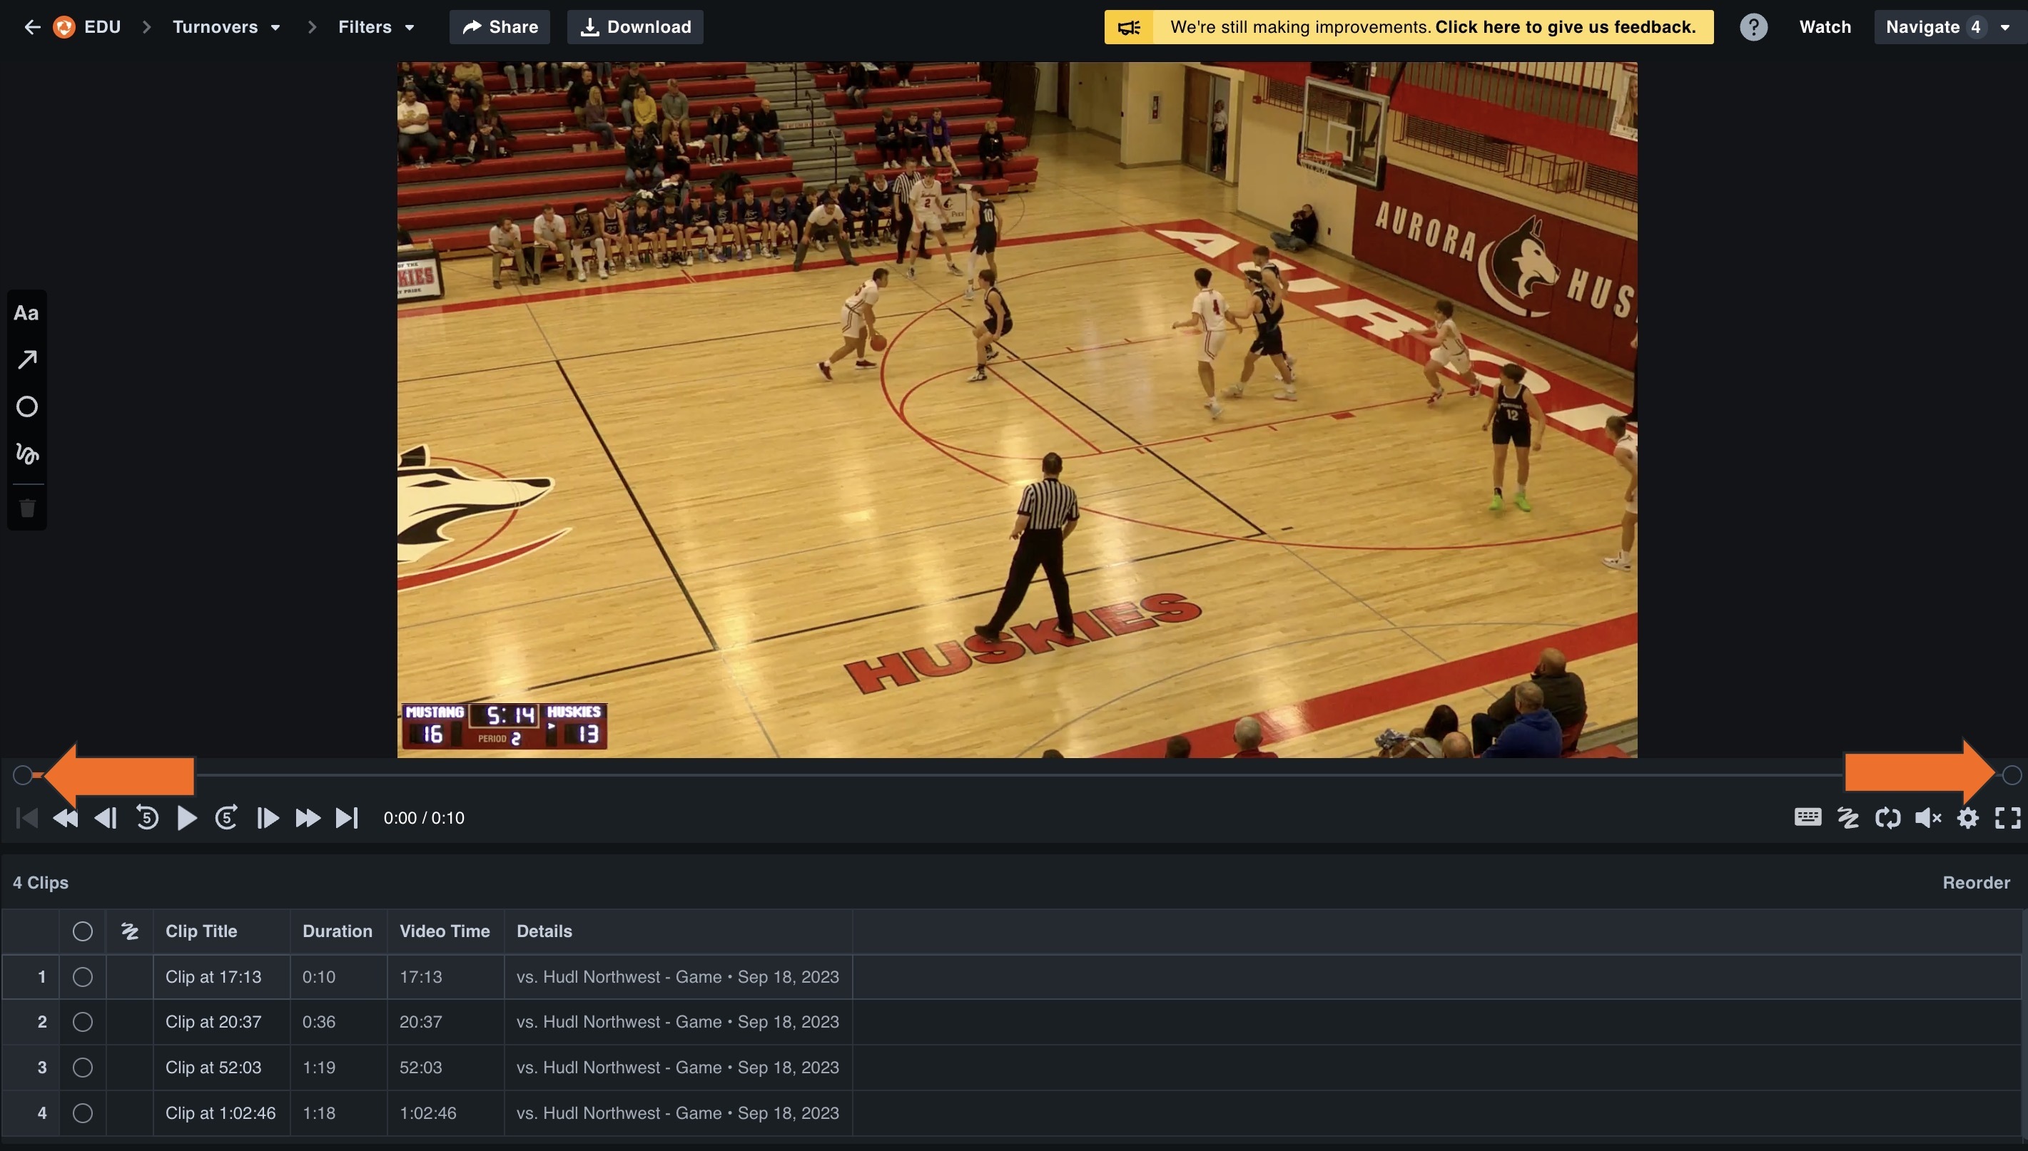Select the checkbox for Clip at 17:13
This screenshot has width=2028, height=1151.
[83, 976]
